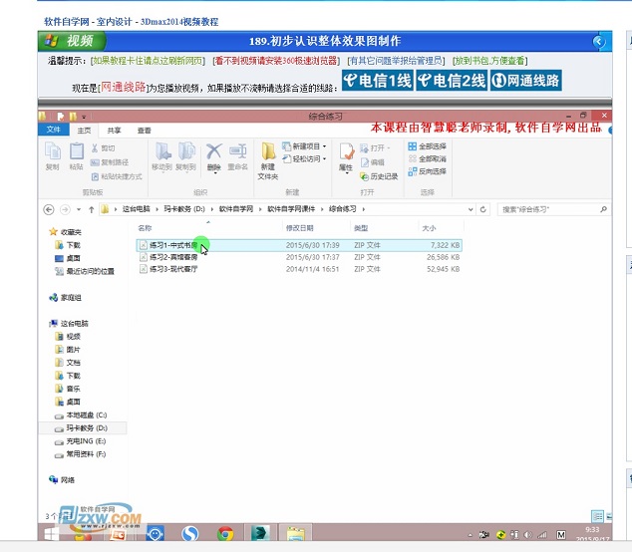Click the Edit (编辑) ribbon button

click(373, 162)
